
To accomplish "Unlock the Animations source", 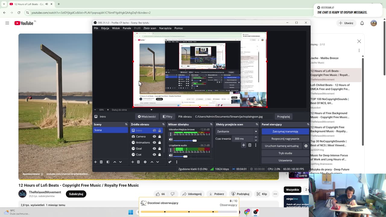I will click(160, 143).
